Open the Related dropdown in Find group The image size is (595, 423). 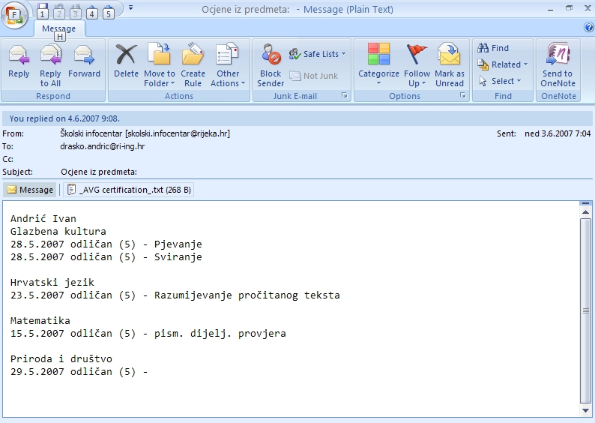point(503,64)
